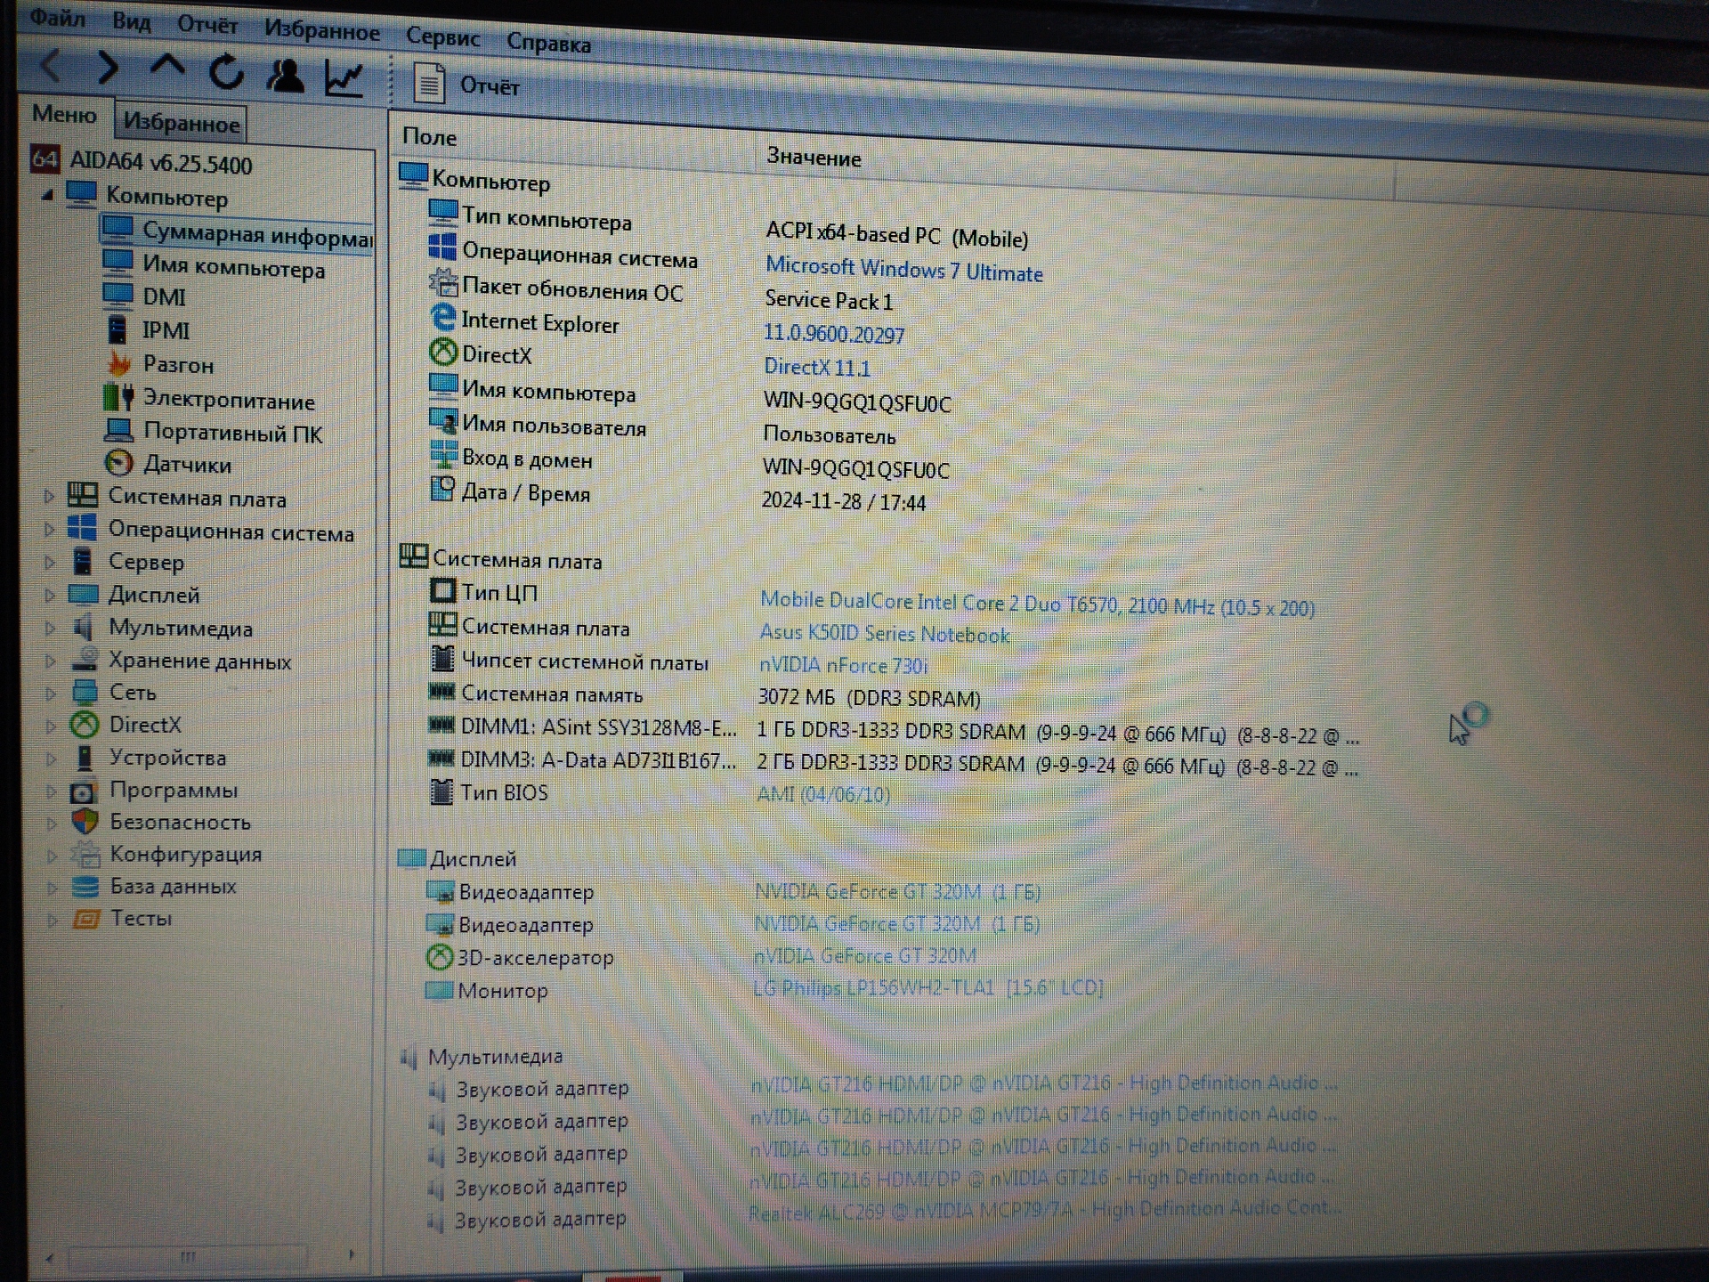Open the Сервис menu
1709x1282 pixels.
tap(442, 37)
